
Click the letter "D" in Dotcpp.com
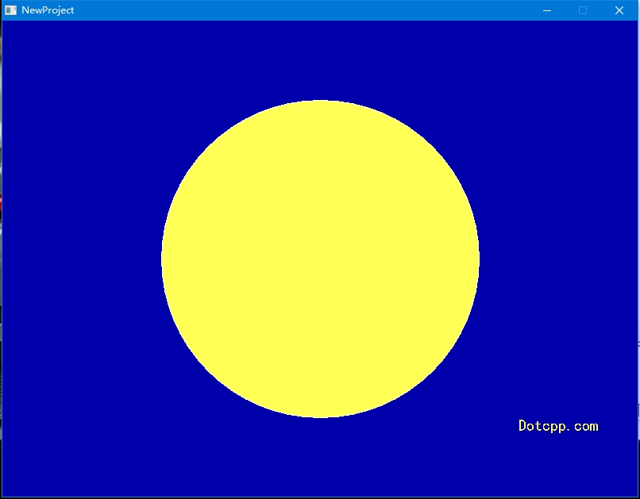tap(523, 426)
